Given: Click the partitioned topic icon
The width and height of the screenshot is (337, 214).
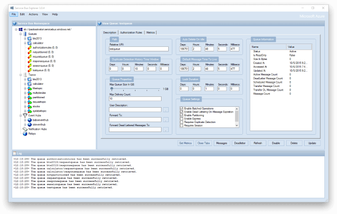Looking at the screenshot, I should [x=30, y=97].
